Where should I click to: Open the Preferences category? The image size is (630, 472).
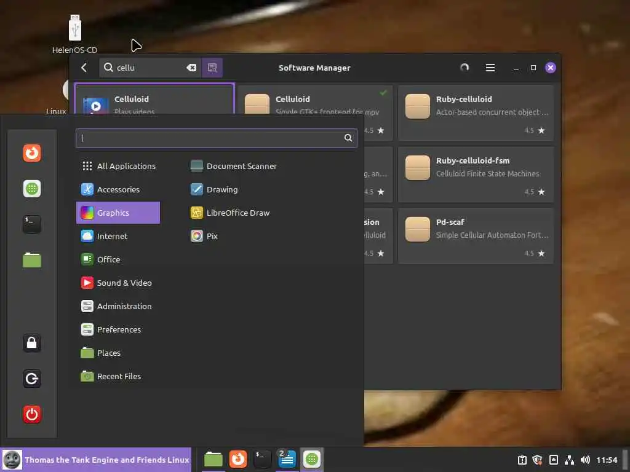118,329
